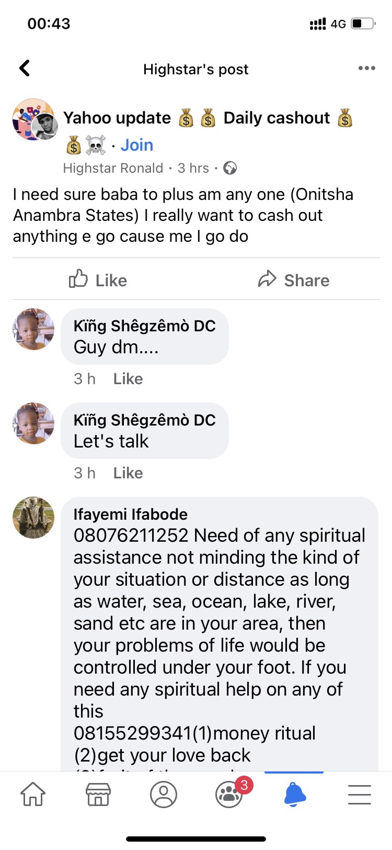Open the three-dot post options menu

366,69
